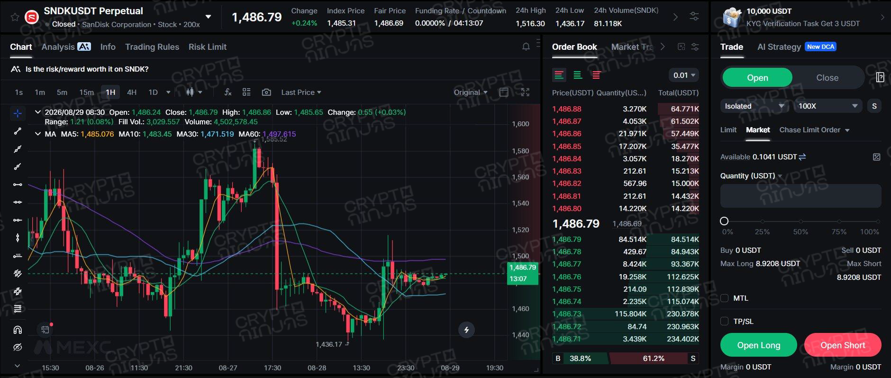Open the 0.01 price precision dropdown

[x=684, y=75]
